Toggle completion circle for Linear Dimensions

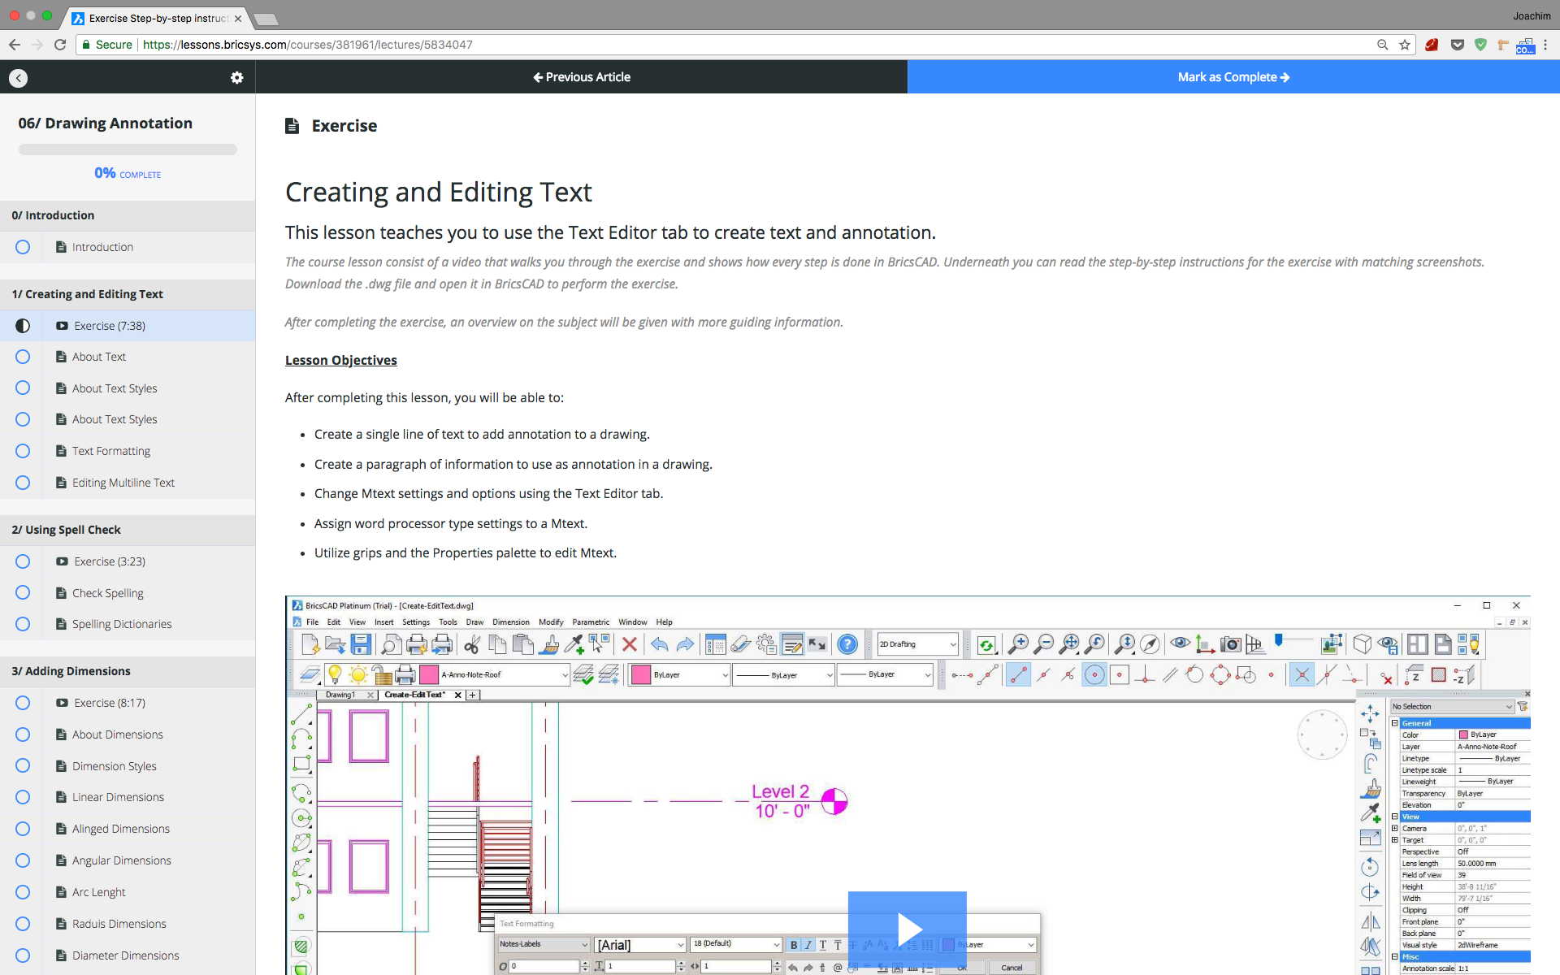23,797
